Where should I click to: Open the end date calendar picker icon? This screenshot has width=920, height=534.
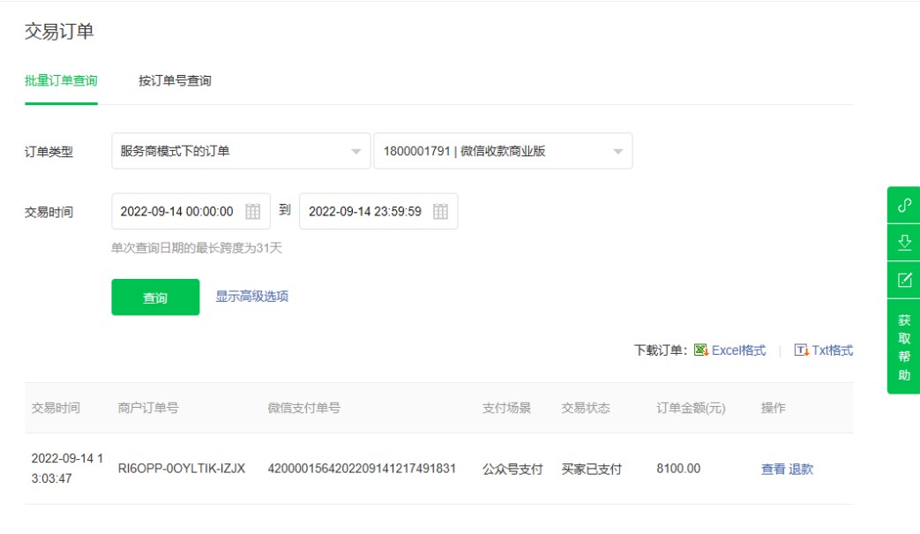(441, 212)
